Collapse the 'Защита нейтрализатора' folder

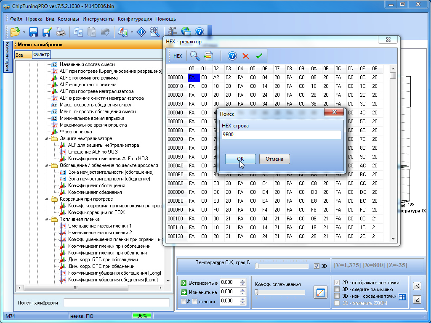coord(46,138)
